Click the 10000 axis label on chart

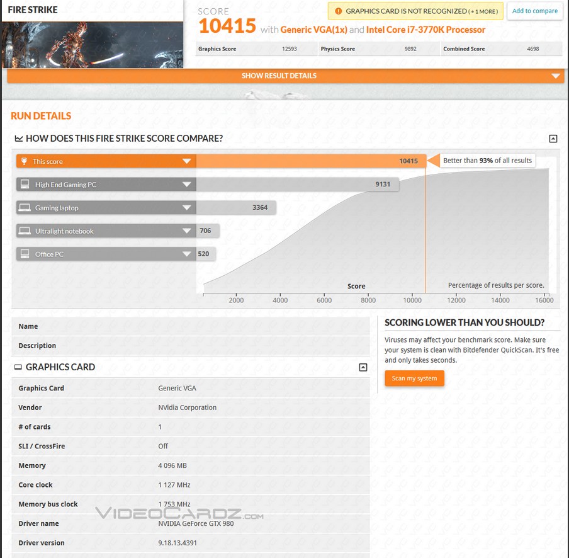click(412, 300)
